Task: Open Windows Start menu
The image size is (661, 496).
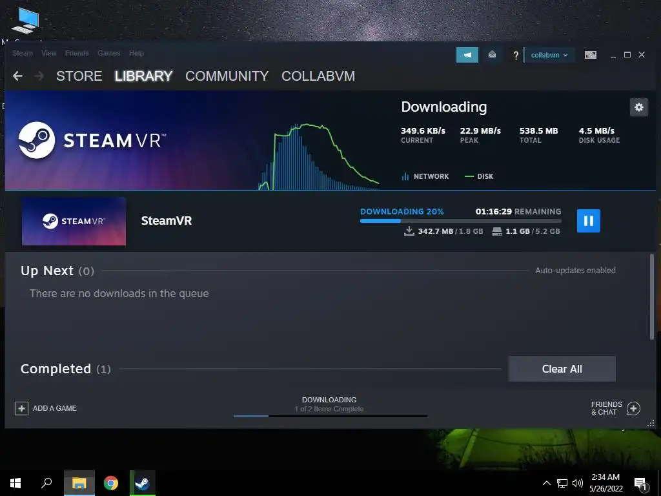Action: 15,483
